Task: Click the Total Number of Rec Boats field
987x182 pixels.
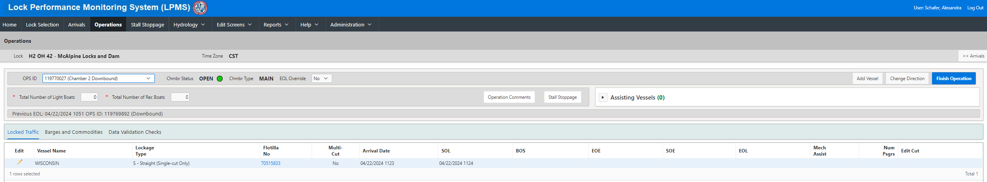Action: click(180, 97)
